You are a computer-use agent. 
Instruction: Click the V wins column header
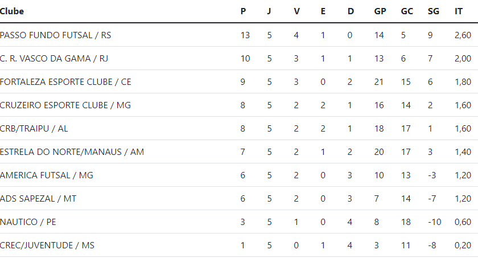tap(296, 11)
